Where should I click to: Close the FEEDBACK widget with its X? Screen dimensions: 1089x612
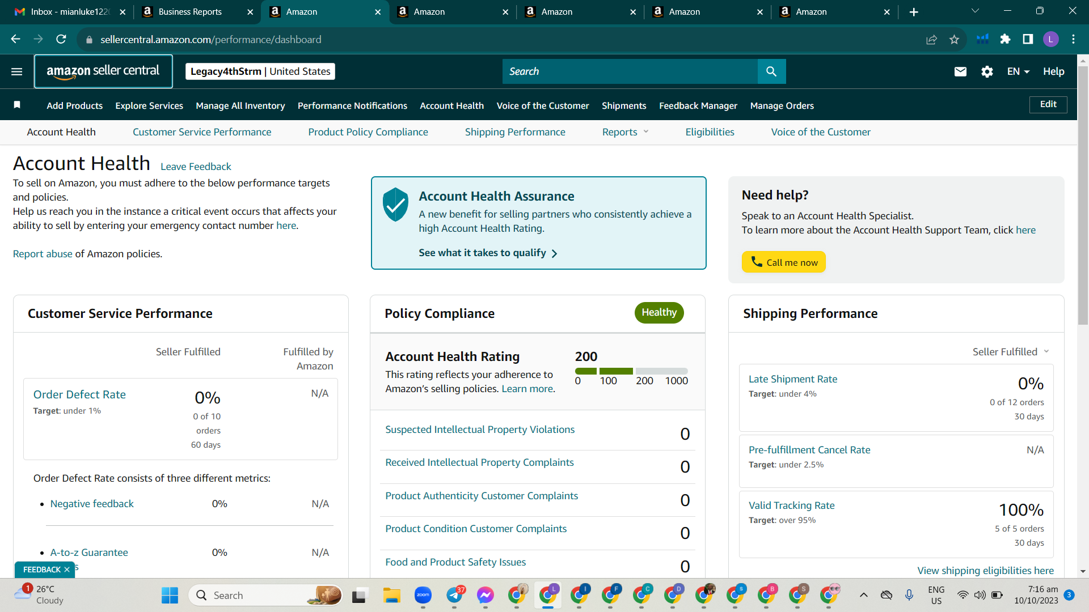(x=67, y=569)
